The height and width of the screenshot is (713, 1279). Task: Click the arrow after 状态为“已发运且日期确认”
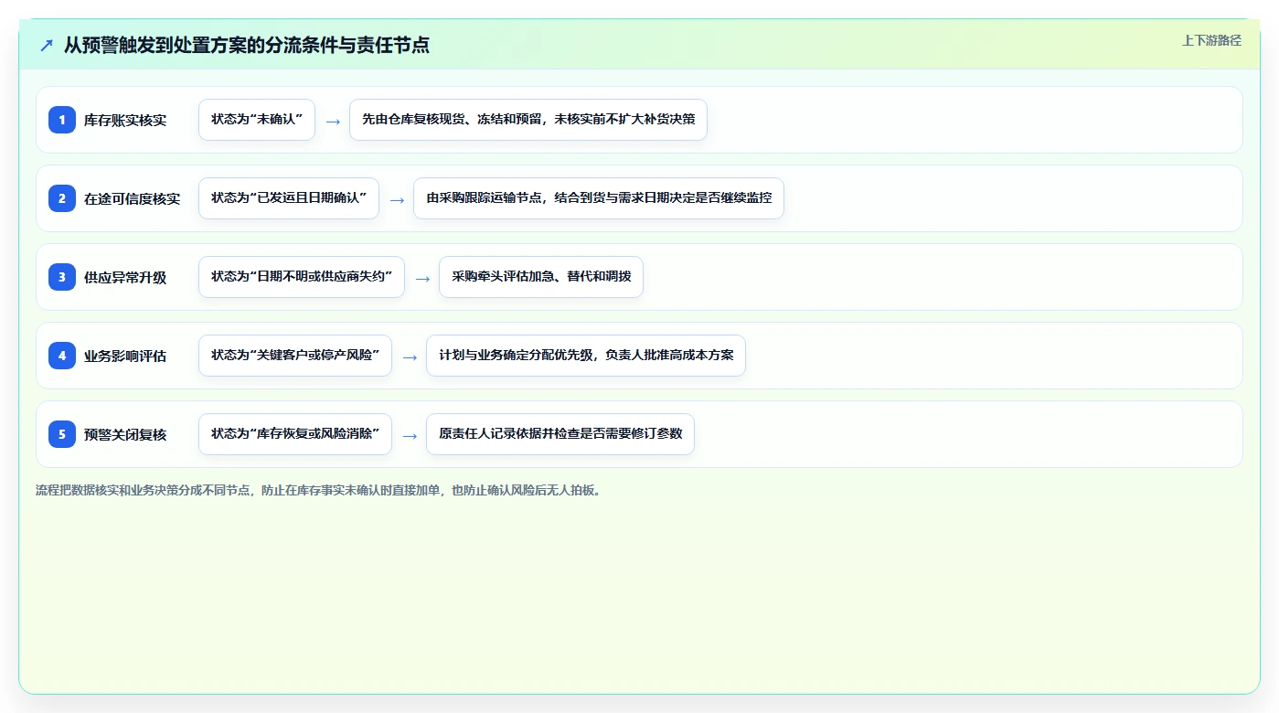[397, 199]
